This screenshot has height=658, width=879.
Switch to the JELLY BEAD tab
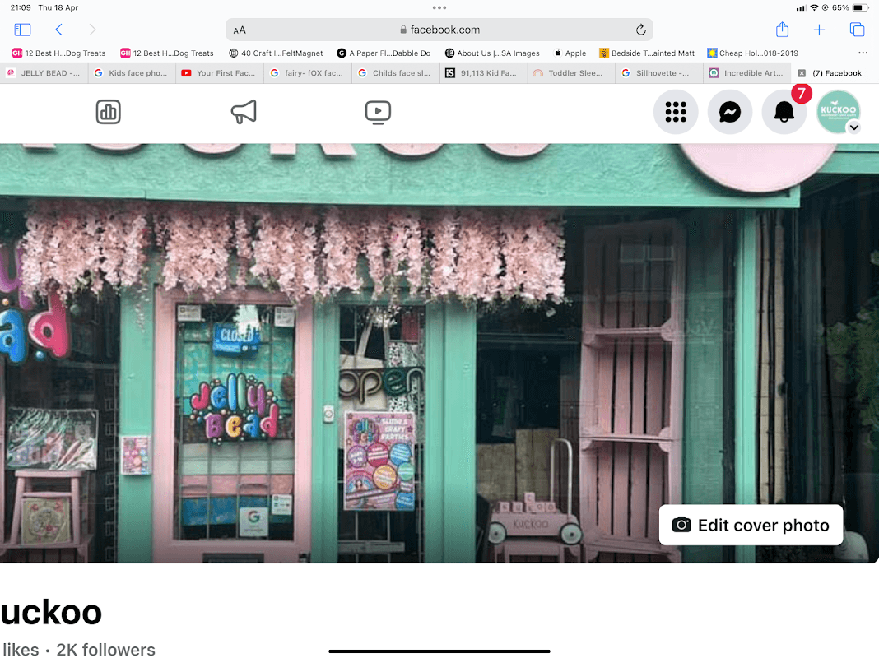tap(44, 73)
